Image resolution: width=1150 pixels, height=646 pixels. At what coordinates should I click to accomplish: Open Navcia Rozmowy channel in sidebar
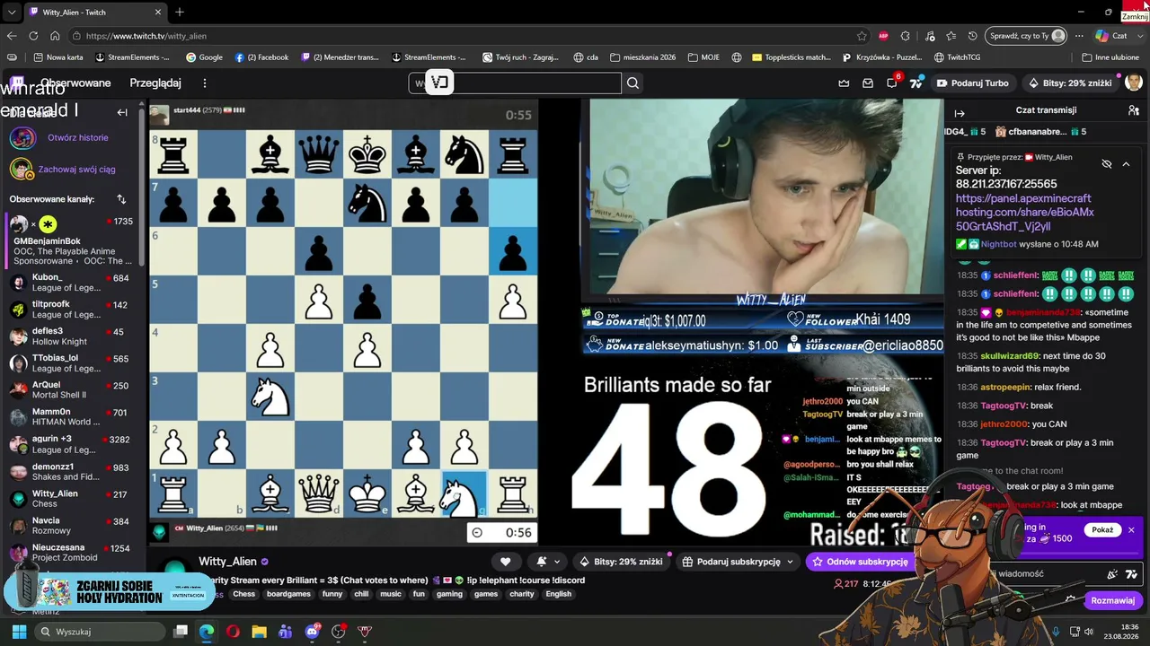click(x=72, y=526)
